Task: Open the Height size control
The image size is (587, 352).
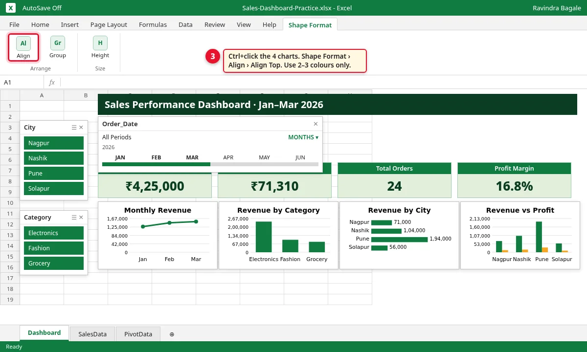Action: pyautogui.click(x=100, y=47)
